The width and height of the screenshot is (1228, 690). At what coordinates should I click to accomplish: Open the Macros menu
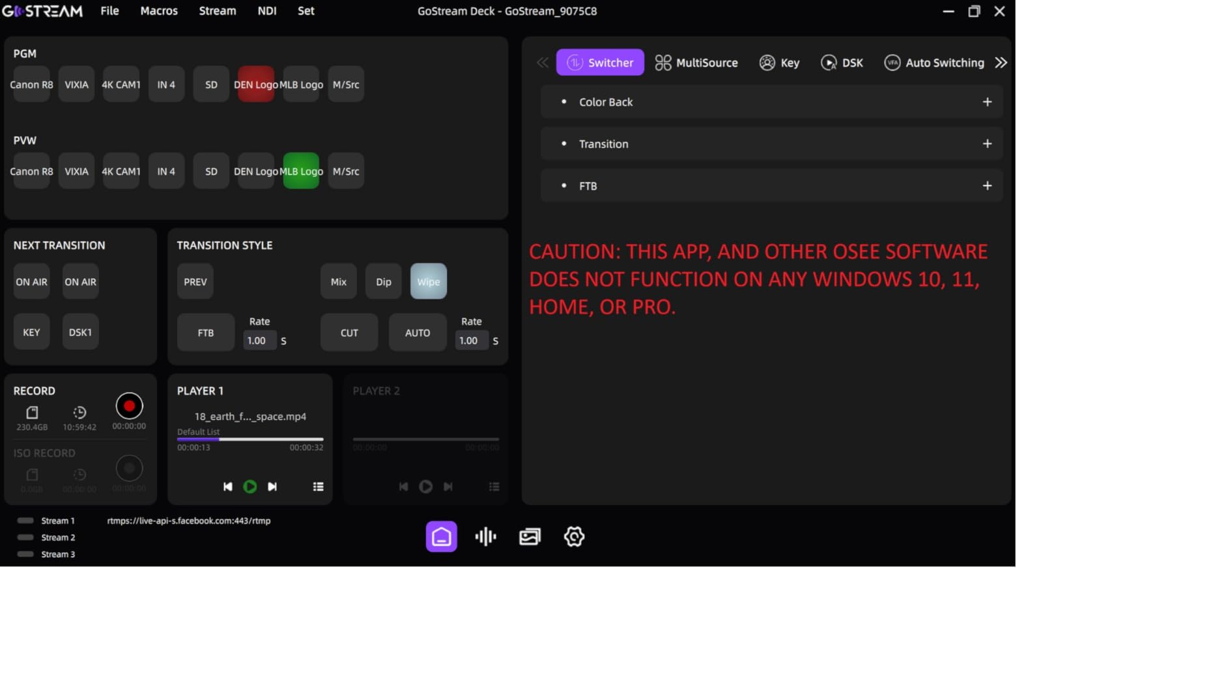pyautogui.click(x=159, y=11)
